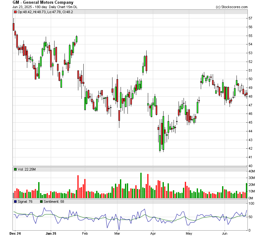Click the 50 signal axis label

(250, 217)
